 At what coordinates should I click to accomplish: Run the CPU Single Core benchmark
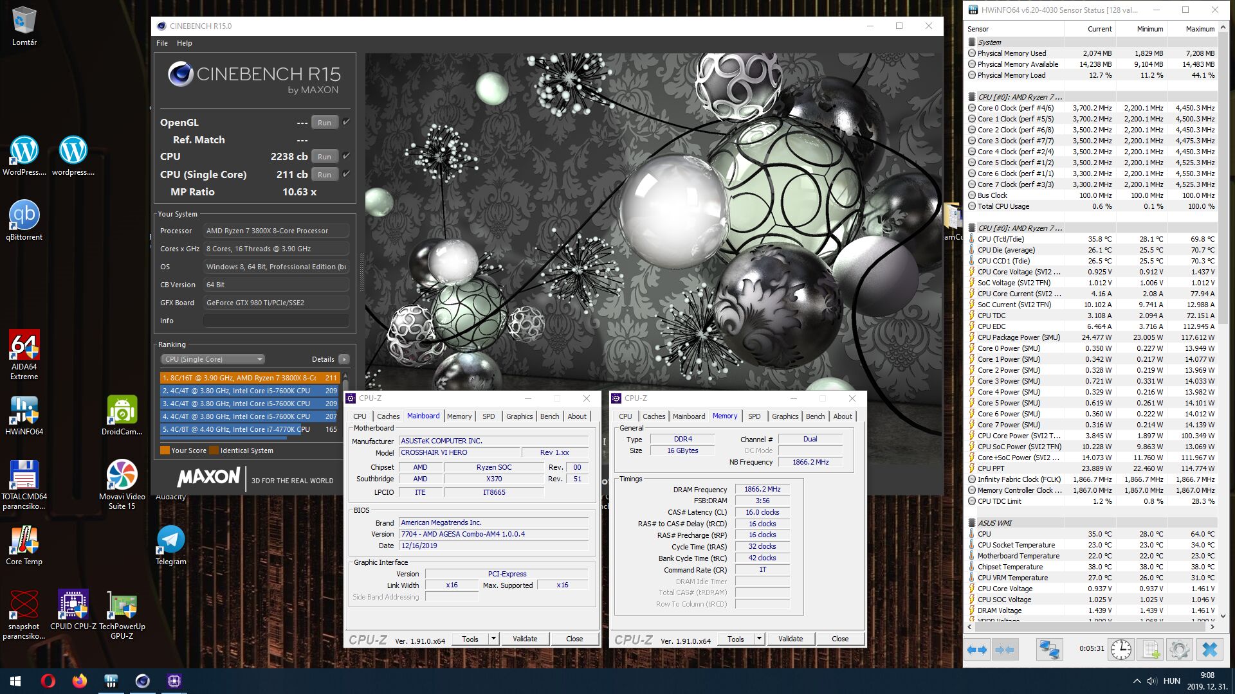[x=324, y=175]
